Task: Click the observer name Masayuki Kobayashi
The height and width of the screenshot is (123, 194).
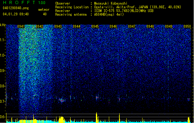Action: tap(111, 3)
